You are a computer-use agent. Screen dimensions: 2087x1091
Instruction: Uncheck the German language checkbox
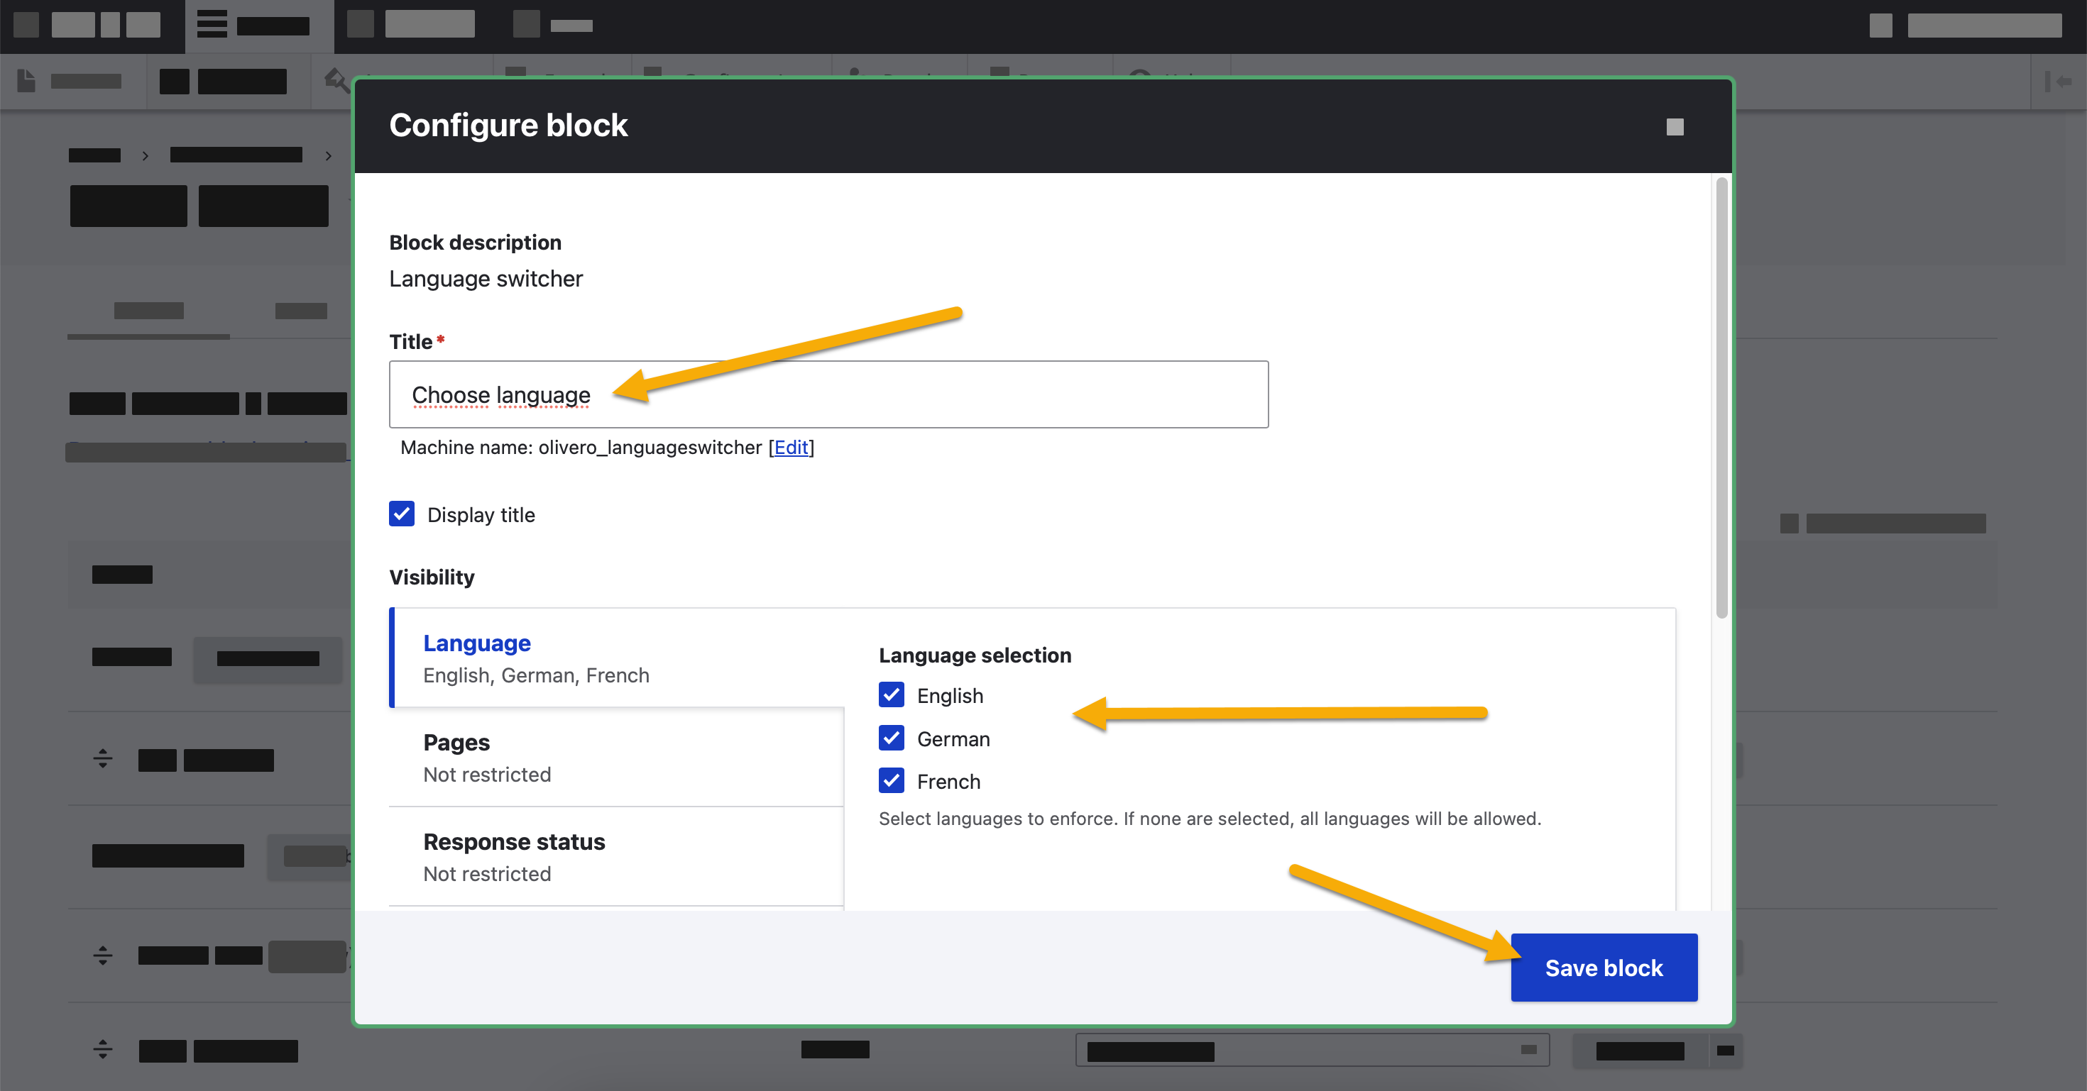[891, 738]
